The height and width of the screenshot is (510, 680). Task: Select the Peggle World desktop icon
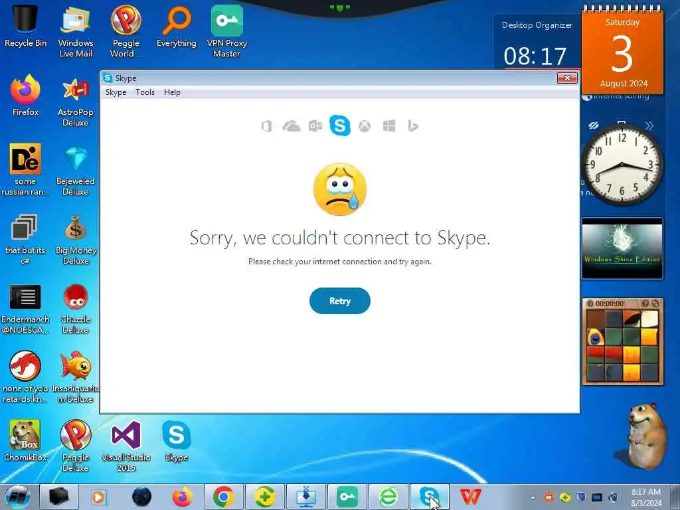(126, 31)
